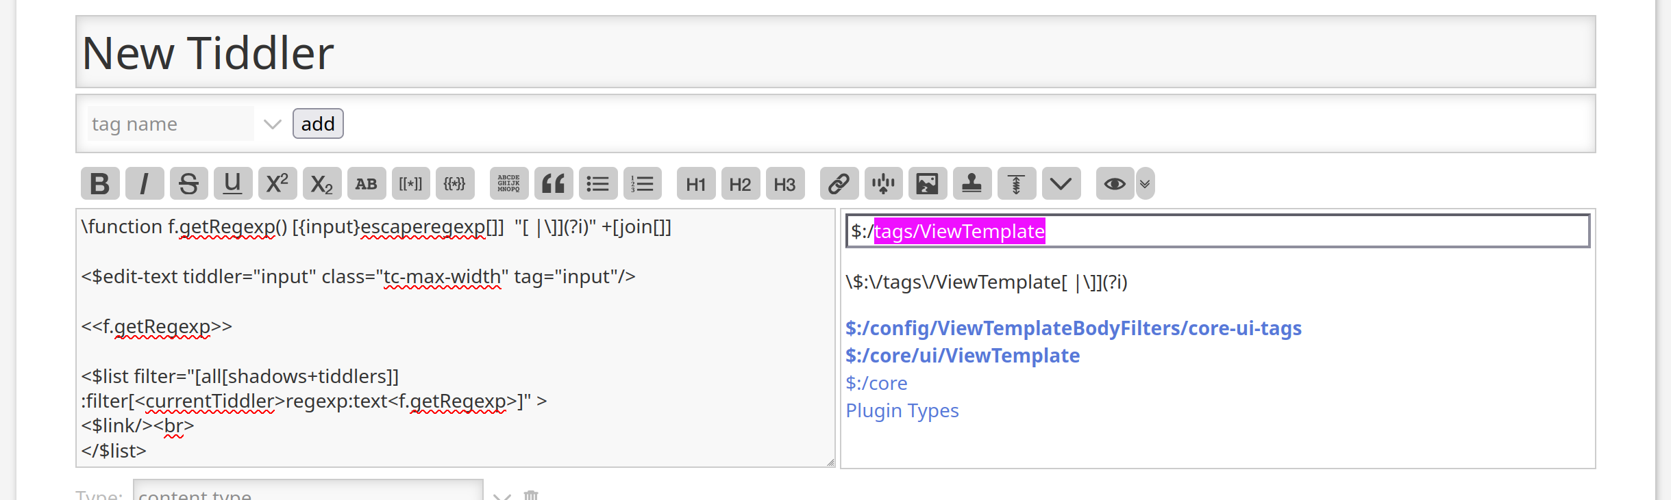Open the $:/core/ui/ViewTemplate link
1671x500 pixels.
tap(962, 356)
